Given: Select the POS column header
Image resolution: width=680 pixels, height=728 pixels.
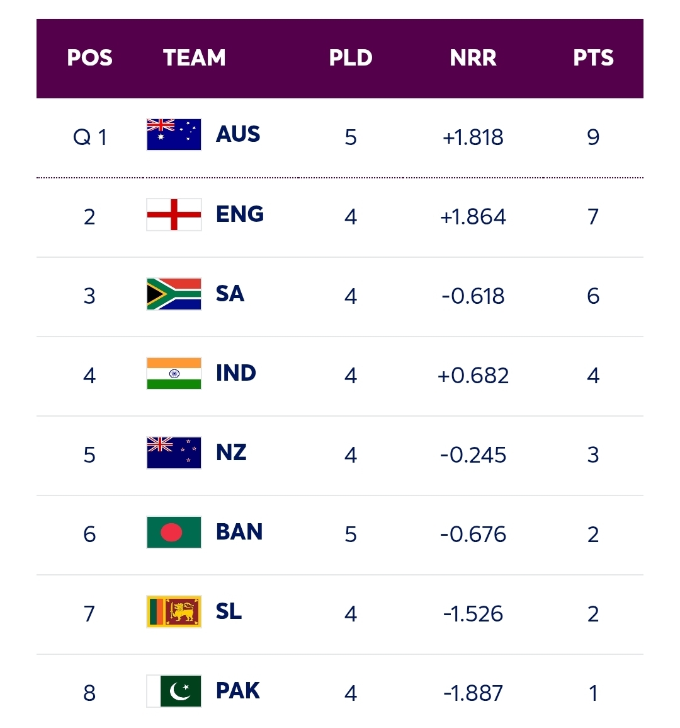Looking at the screenshot, I should point(89,58).
